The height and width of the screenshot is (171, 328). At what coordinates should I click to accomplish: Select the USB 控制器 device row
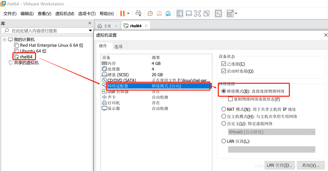[156, 92]
